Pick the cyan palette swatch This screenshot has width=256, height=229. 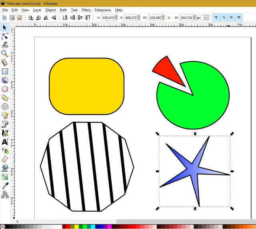93,227
